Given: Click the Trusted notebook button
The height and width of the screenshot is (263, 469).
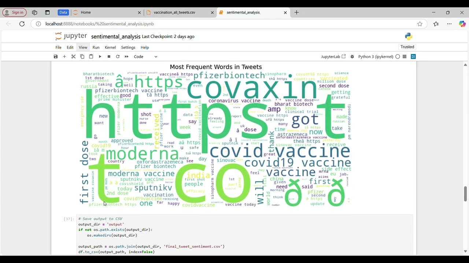Looking at the screenshot, I should 407,47.
